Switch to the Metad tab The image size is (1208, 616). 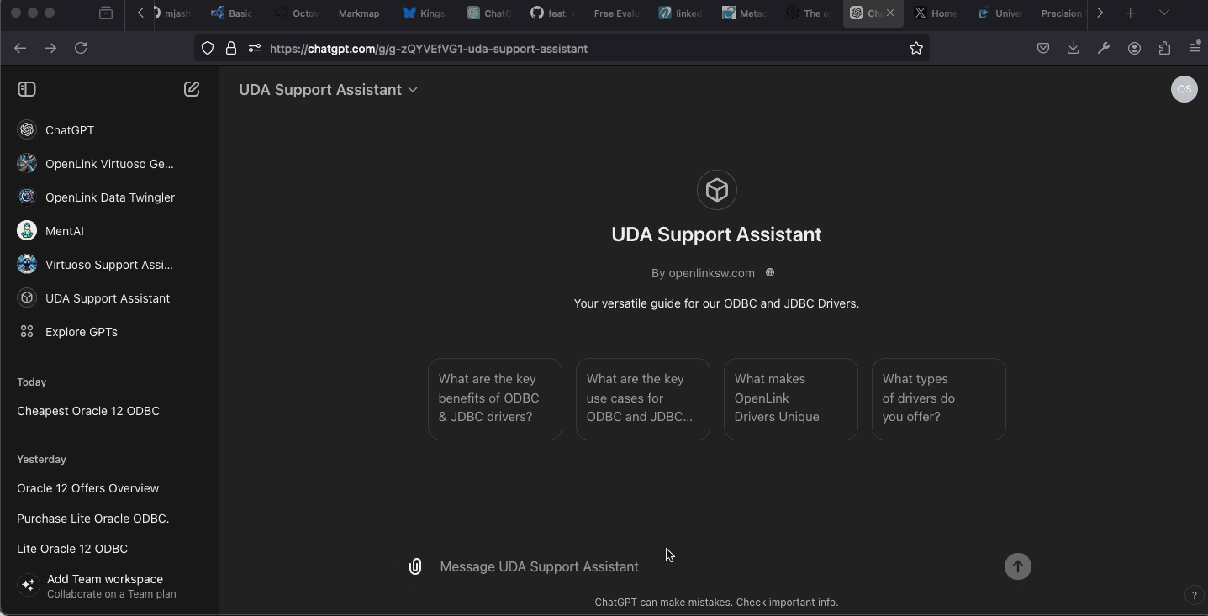[x=745, y=13]
